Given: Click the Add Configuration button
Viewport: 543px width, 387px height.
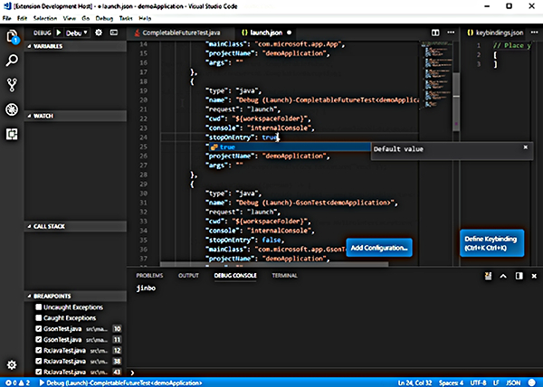Looking at the screenshot, I should (x=379, y=248).
